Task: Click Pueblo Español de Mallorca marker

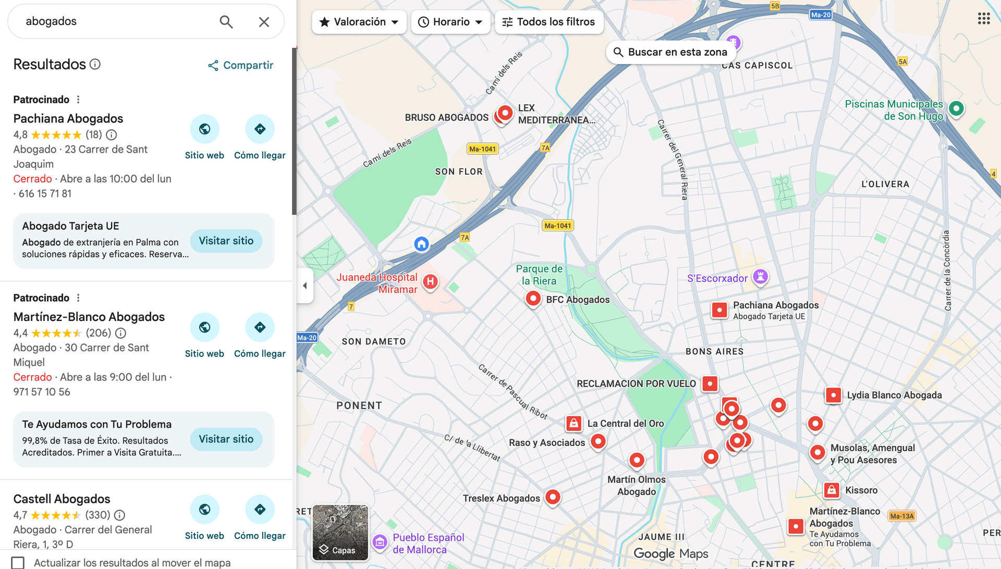Action: point(380,542)
